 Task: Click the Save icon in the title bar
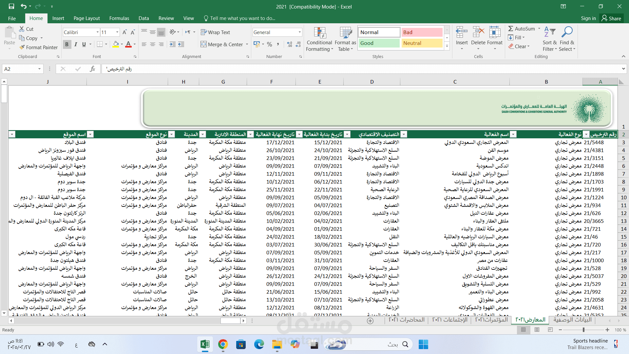(x=11, y=6)
